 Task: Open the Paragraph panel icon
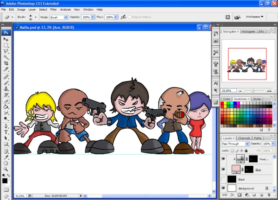click(216, 91)
